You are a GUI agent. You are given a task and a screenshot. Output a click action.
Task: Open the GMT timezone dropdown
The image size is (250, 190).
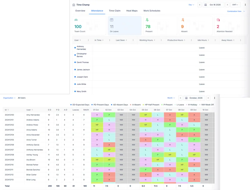tap(235, 5)
